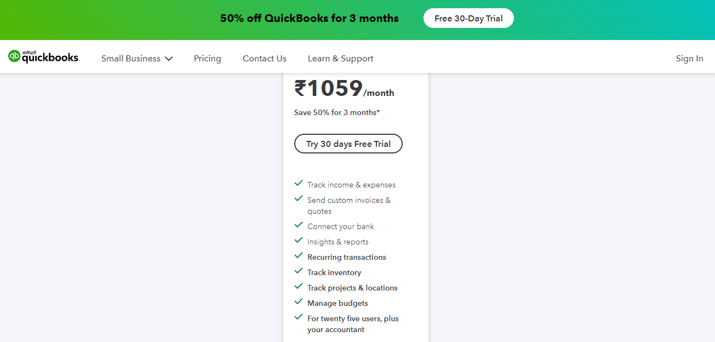Click the checkmark next to Track inventory
The height and width of the screenshot is (342, 715).
coord(299,271)
